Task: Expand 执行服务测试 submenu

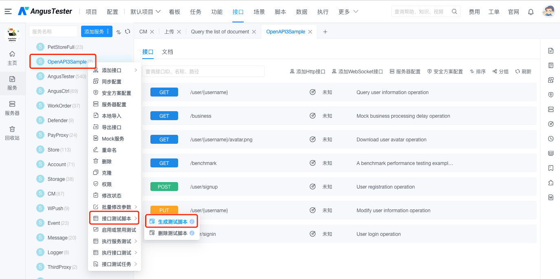Action: tap(136, 242)
